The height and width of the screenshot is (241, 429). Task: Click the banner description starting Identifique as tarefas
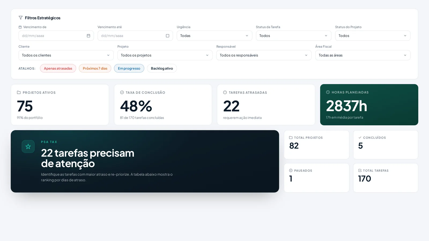tap(107, 177)
